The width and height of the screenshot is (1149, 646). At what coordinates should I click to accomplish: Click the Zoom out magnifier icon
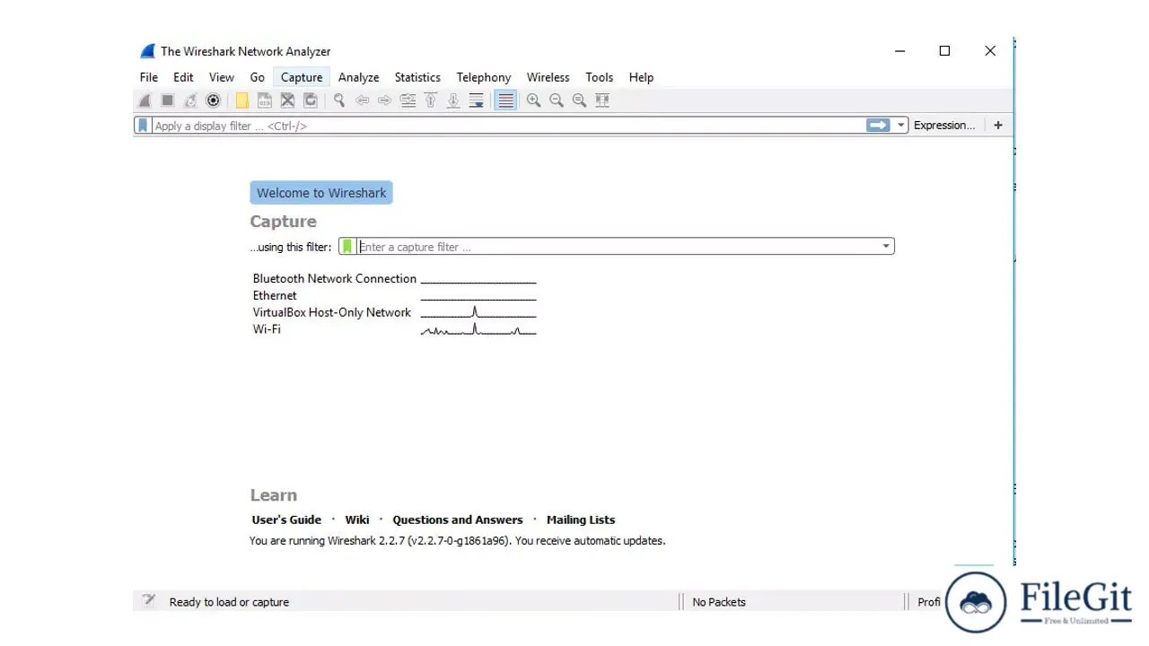tap(557, 100)
